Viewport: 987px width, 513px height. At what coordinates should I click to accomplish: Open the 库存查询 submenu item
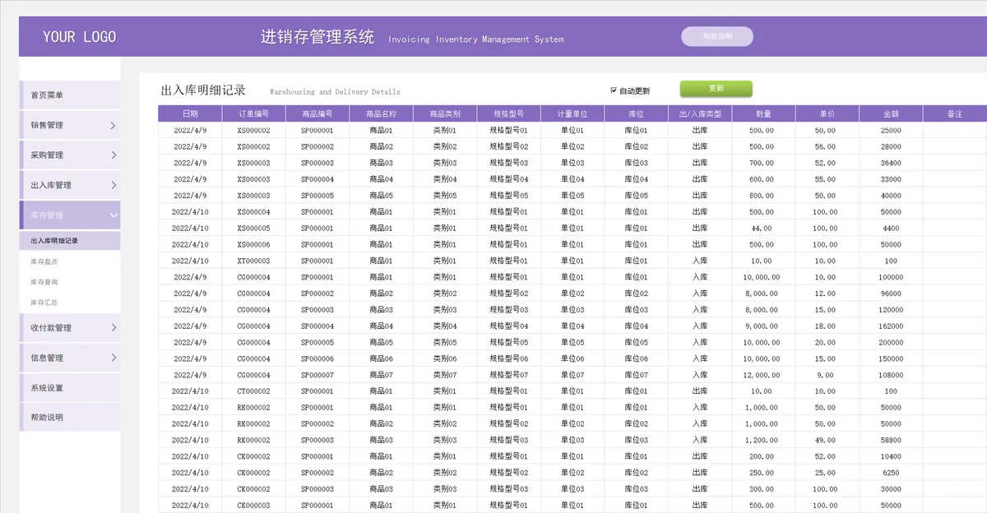[x=44, y=282]
